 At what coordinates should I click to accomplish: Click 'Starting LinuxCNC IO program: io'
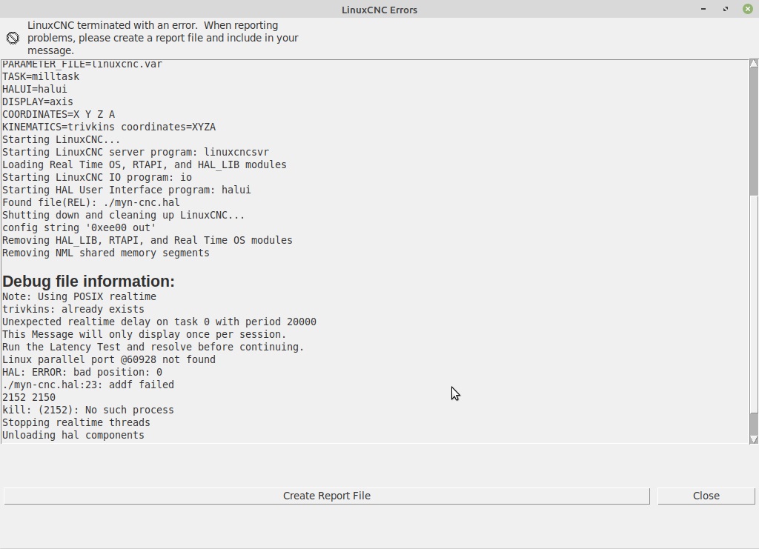click(x=97, y=177)
